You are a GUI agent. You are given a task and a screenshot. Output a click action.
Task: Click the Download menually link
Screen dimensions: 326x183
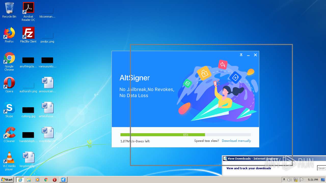pos(236,141)
